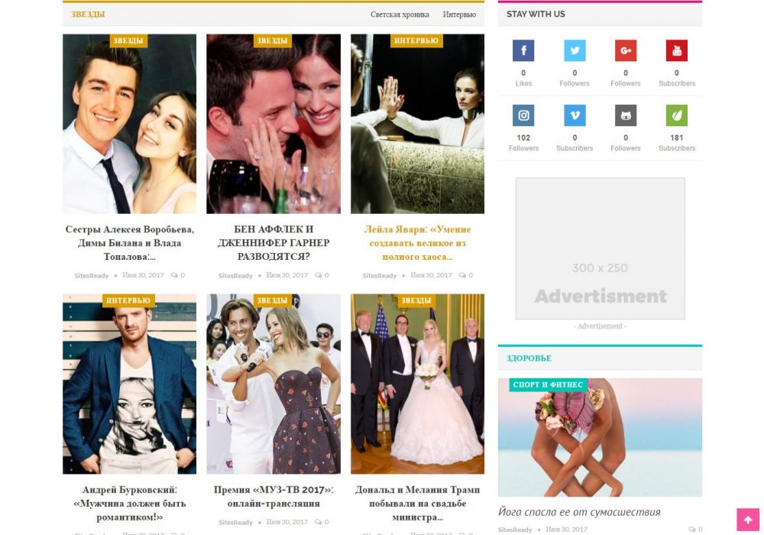Click ЗВЕЗДЫ badge on Trump wedding photo
764x535 pixels.
pos(416,300)
